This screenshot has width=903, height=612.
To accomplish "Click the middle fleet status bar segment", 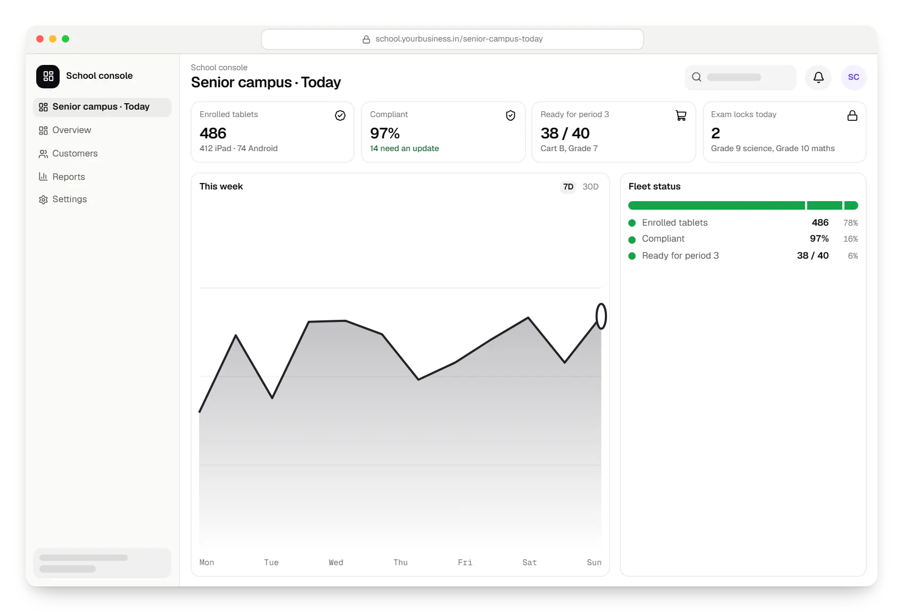I will tap(825, 205).
